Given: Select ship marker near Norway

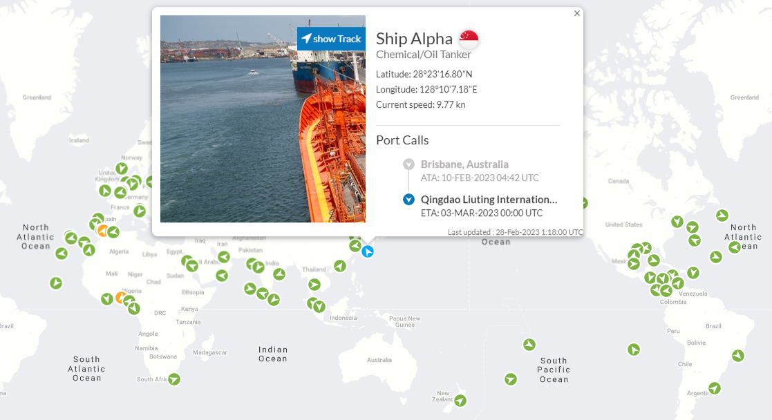Looking at the screenshot, I should click(x=122, y=169).
